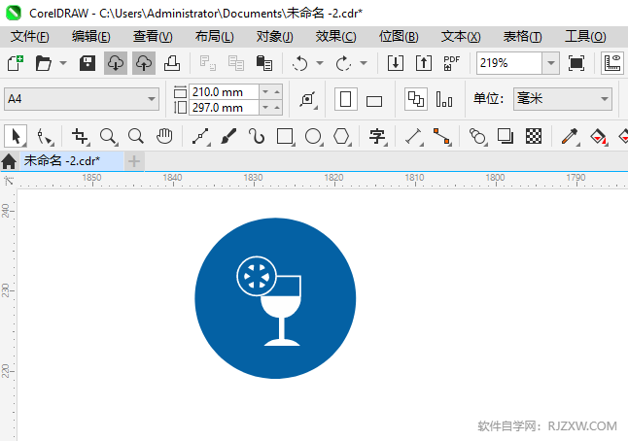The height and width of the screenshot is (441, 628).
Task: Click the All pages layout icon
Action: [x=416, y=99]
